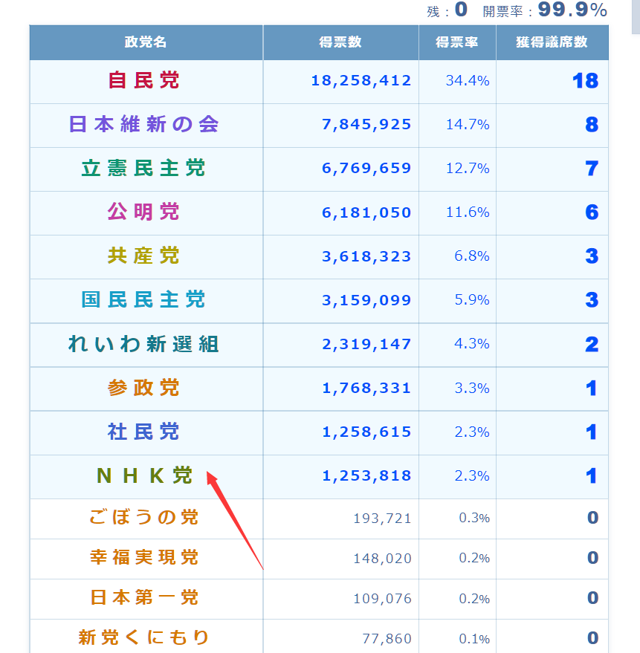Click vote count 6,769,659
Viewport: 640px width, 653px height.
pyautogui.click(x=366, y=168)
